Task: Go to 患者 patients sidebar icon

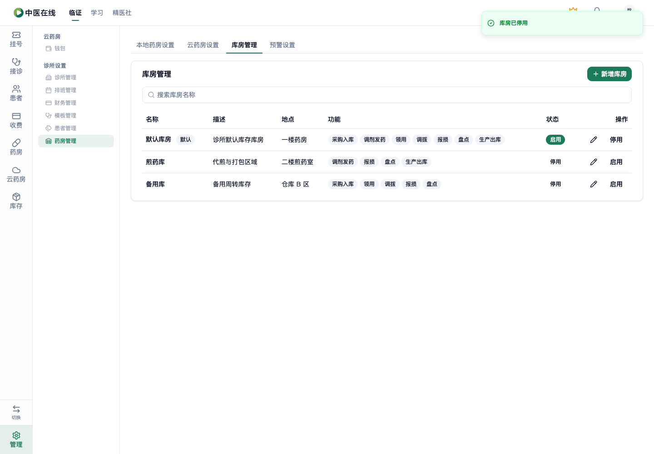Action: point(16,89)
